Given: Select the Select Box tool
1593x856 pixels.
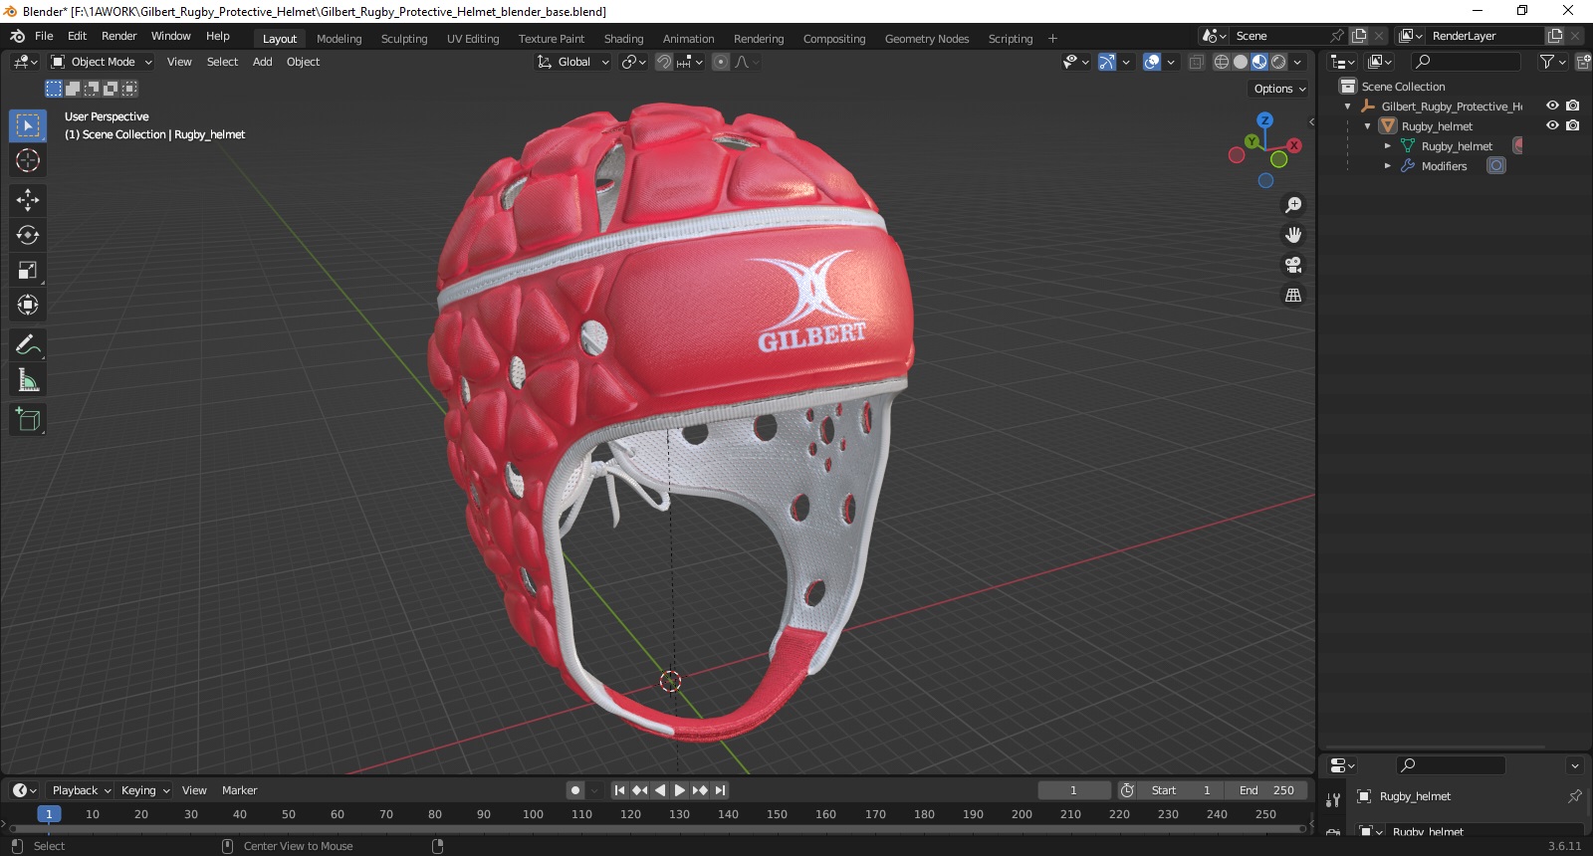Looking at the screenshot, I should (x=28, y=125).
